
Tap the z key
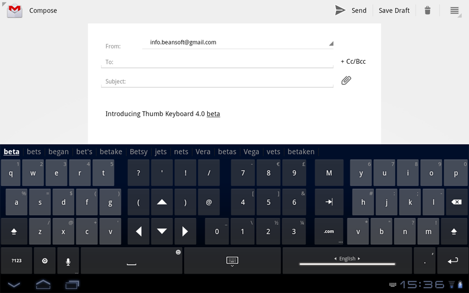tap(40, 231)
